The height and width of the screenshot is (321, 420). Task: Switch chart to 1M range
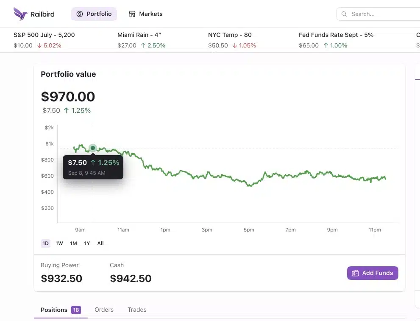coord(73,243)
